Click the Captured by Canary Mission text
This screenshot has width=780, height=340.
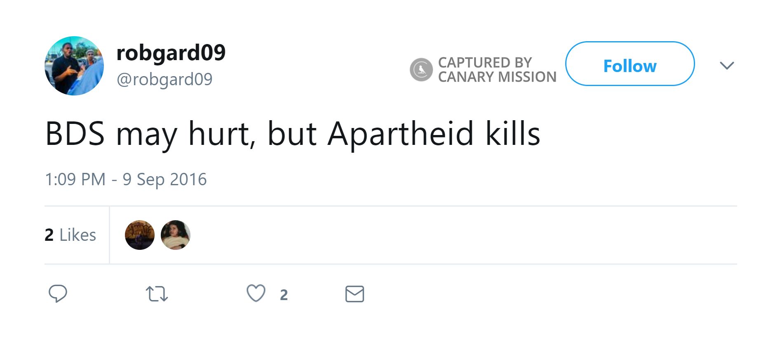[x=497, y=70]
